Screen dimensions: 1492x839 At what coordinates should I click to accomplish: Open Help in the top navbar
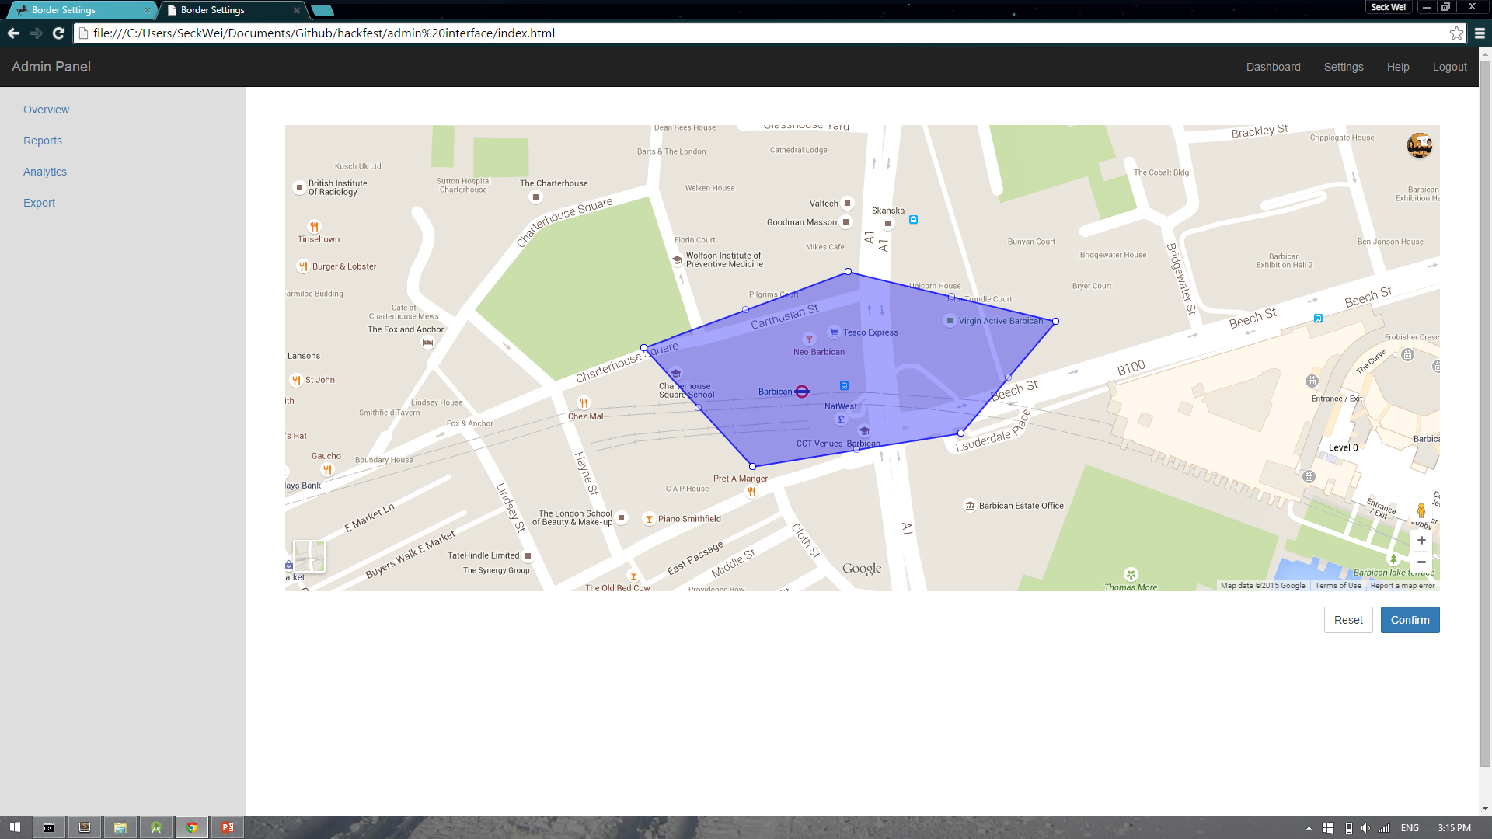point(1398,67)
